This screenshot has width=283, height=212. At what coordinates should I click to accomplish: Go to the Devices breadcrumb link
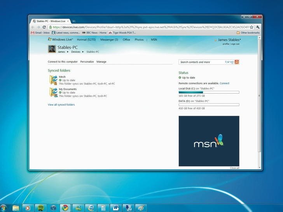point(76,52)
